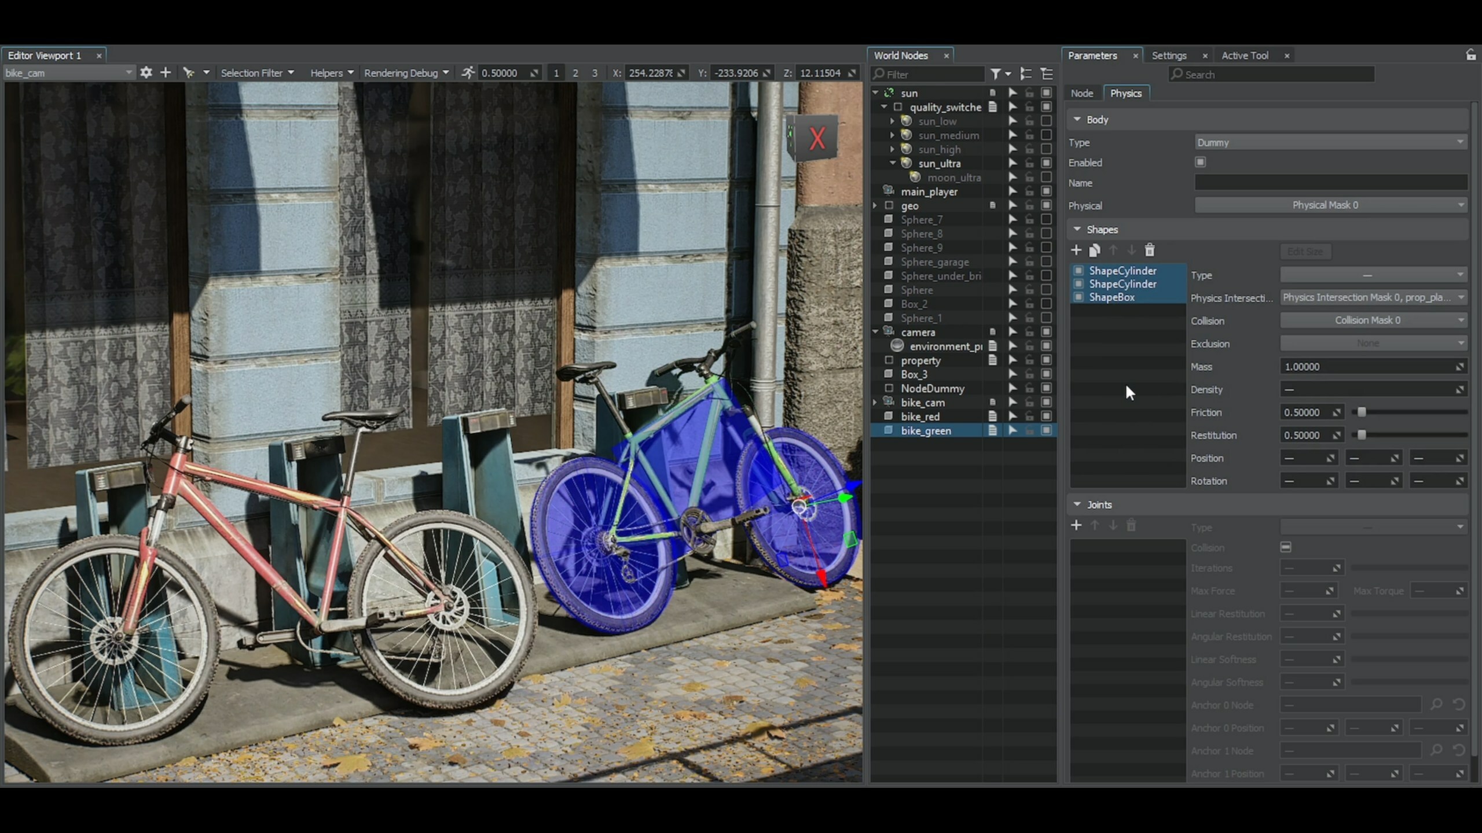
Task: Select bike_red node in World Nodes
Action: [x=920, y=417]
